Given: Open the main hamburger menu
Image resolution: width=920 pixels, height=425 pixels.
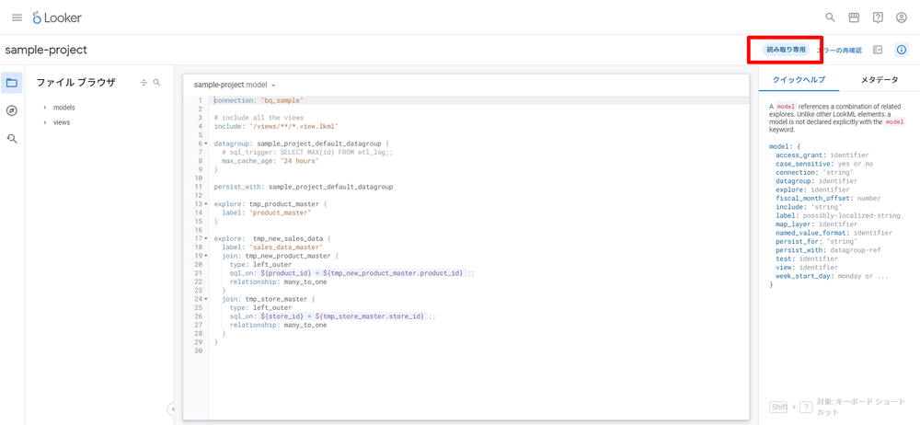Looking at the screenshot, I should coord(17,17).
